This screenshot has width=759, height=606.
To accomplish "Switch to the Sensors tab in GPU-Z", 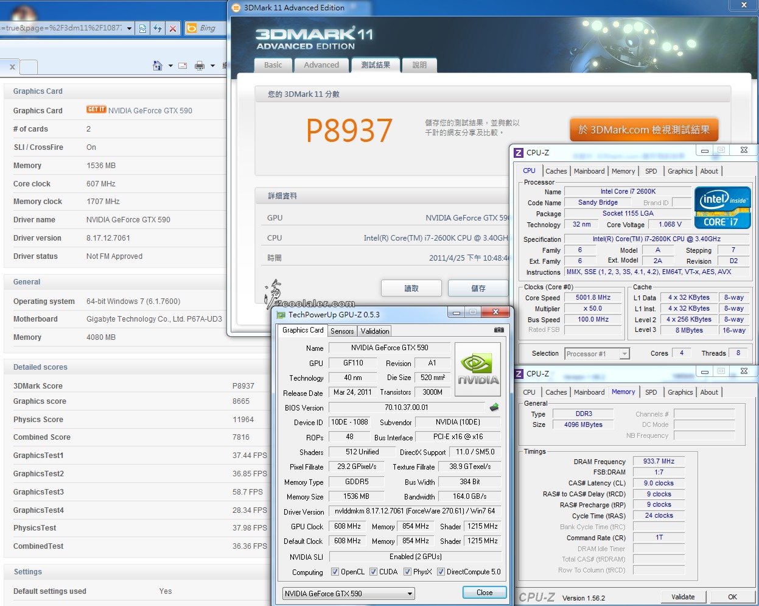I will pos(342,331).
